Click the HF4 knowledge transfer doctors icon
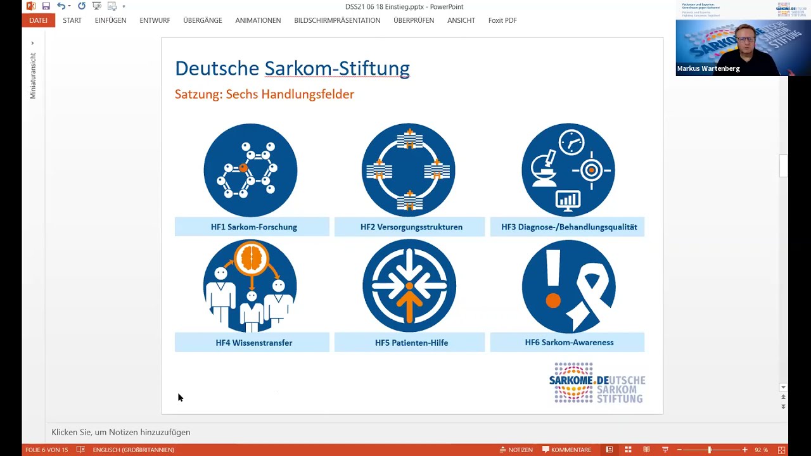The height and width of the screenshot is (456, 811). 250,286
